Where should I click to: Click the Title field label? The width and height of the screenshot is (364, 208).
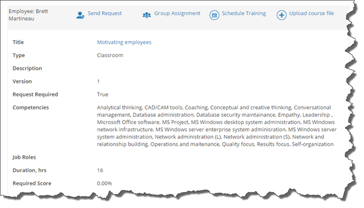[18, 42]
